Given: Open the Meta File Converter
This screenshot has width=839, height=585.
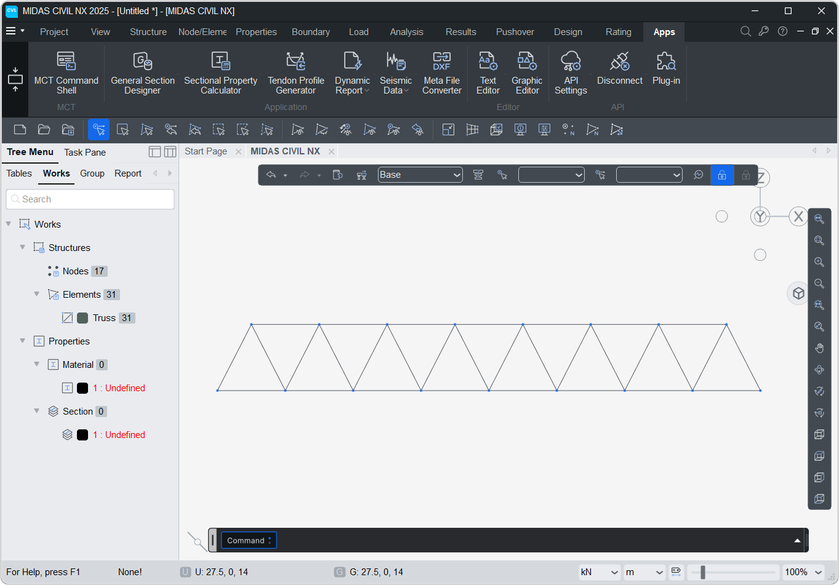Looking at the screenshot, I should pyautogui.click(x=442, y=73).
